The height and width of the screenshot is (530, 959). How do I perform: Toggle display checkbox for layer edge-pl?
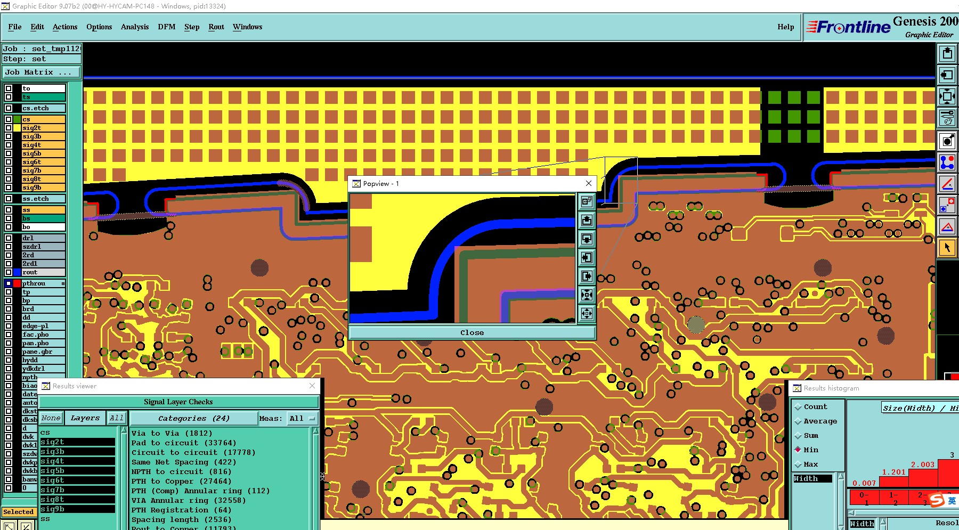(x=9, y=326)
